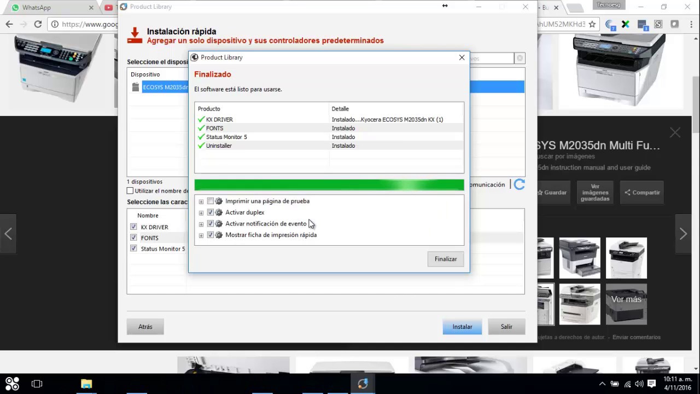Click Instalar button in installer window
Screen dimensions: 700x394
pos(462,327)
